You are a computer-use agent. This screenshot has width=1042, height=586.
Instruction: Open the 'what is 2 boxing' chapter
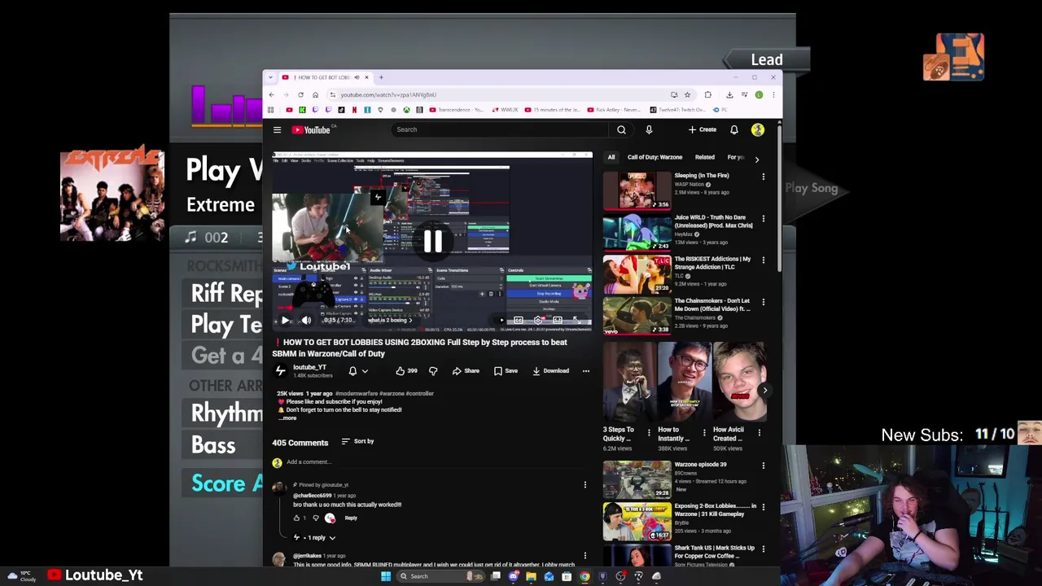[389, 320]
